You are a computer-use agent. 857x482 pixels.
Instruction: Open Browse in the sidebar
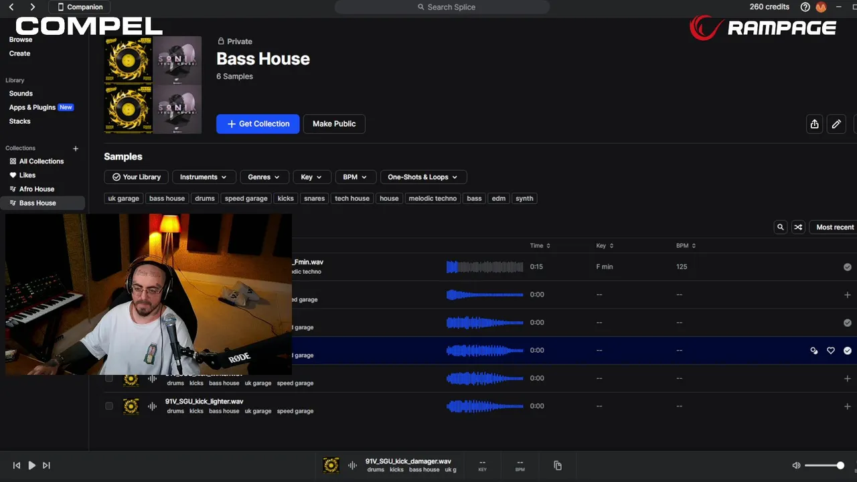pyautogui.click(x=21, y=39)
